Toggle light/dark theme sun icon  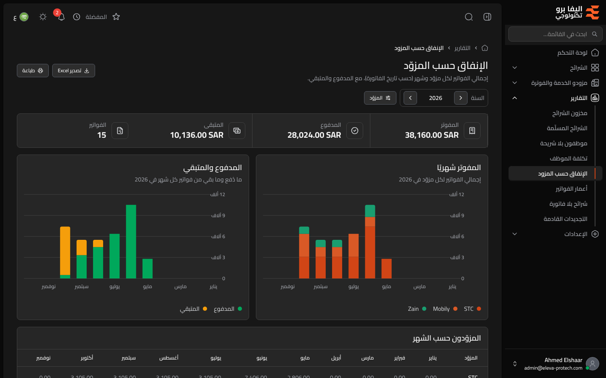pyautogui.click(x=43, y=17)
